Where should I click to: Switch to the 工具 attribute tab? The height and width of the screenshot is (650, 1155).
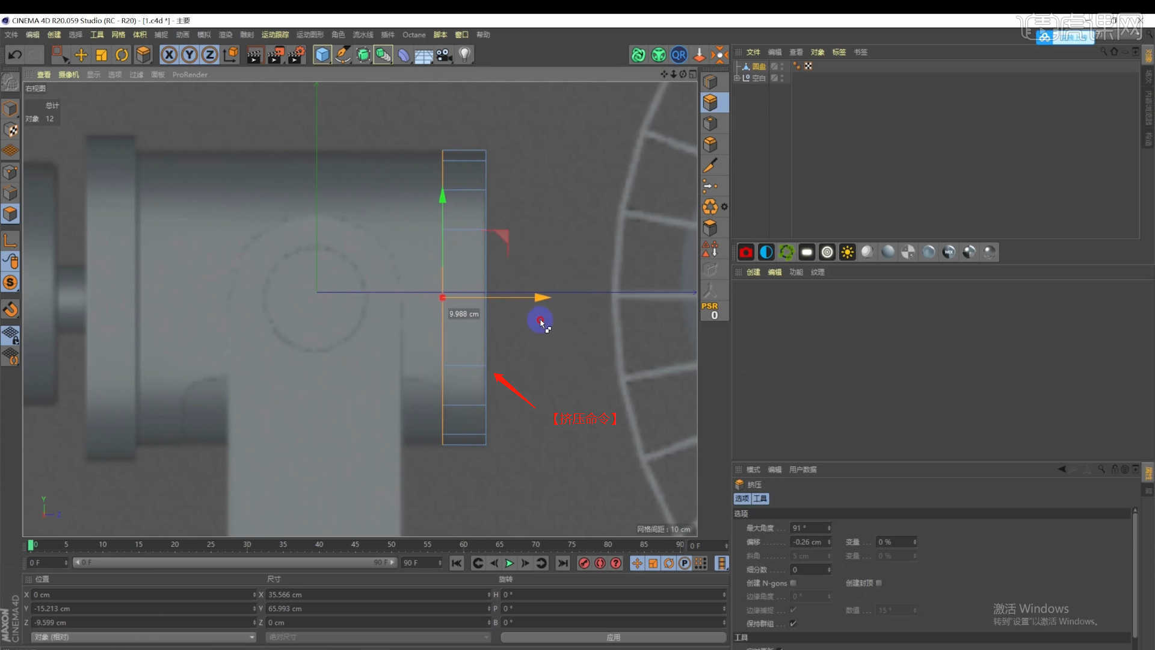pyautogui.click(x=760, y=499)
